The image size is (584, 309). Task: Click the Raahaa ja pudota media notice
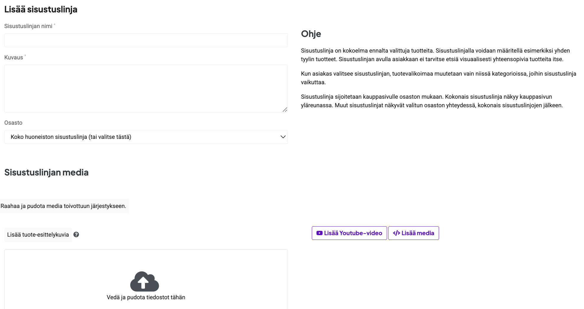[x=63, y=206]
